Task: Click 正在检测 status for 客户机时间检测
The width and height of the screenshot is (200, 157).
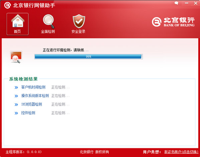Action: click(x=60, y=87)
